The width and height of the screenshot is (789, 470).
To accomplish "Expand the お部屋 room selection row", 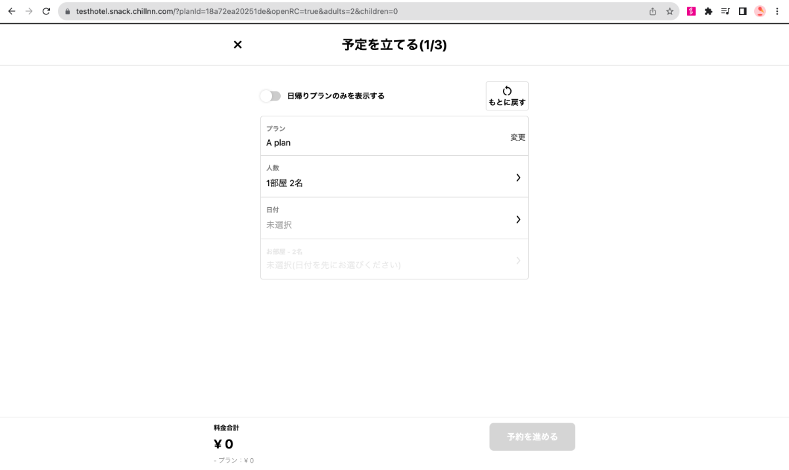I will click(518, 260).
